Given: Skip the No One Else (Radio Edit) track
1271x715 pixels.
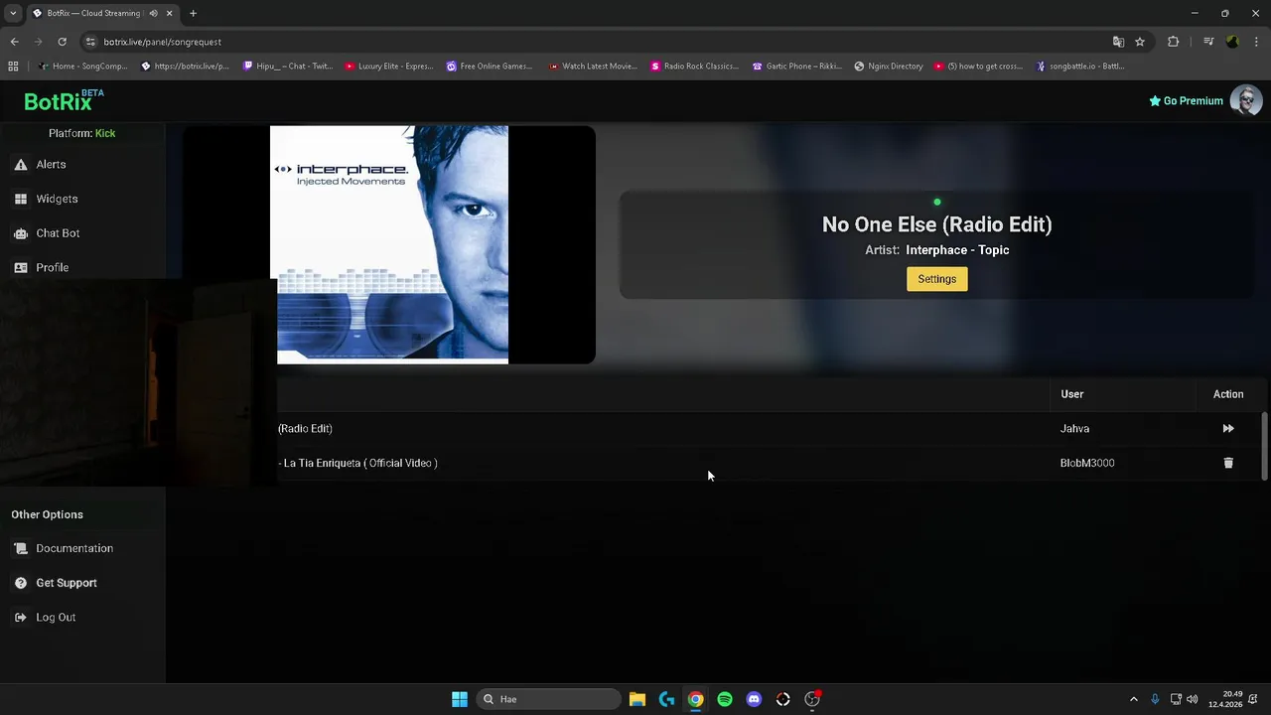Looking at the screenshot, I should click(x=1228, y=429).
